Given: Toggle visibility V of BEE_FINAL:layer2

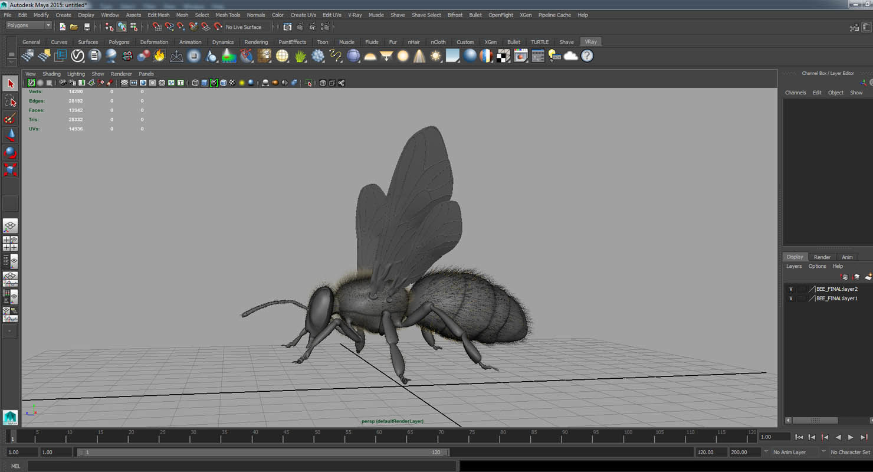Looking at the screenshot, I should click(791, 289).
